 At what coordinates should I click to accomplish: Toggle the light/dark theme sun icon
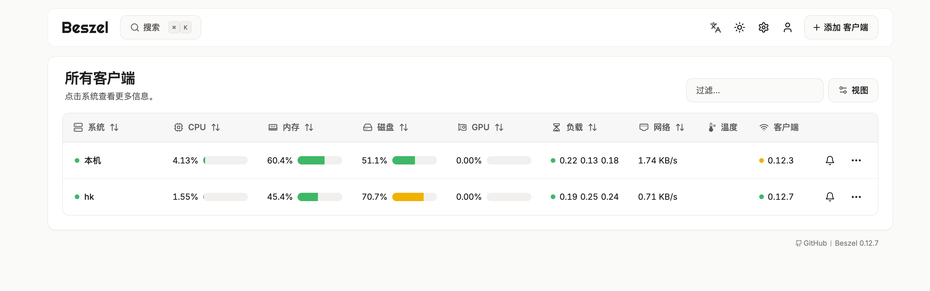pyautogui.click(x=740, y=27)
